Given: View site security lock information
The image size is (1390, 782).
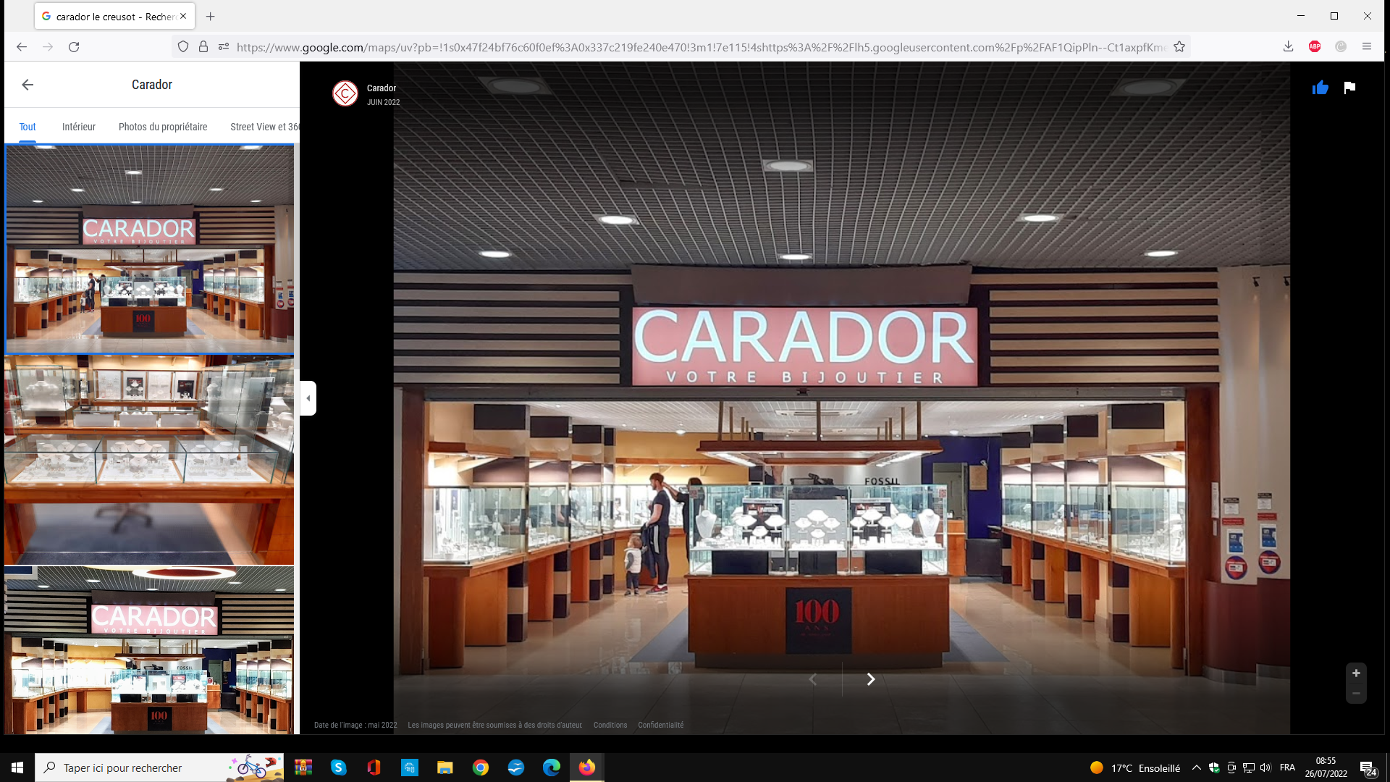Looking at the screenshot, I should (x=203, y=47).
